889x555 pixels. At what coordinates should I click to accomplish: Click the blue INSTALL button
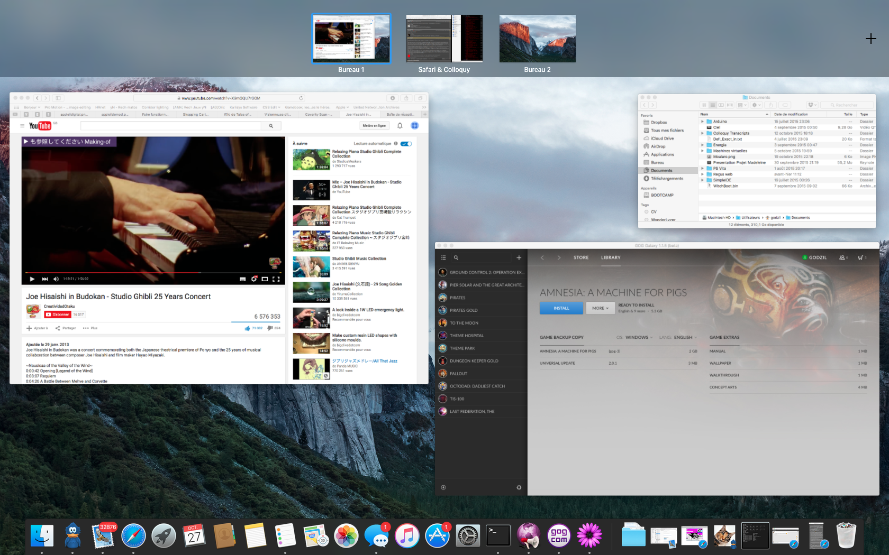[561, 308]
